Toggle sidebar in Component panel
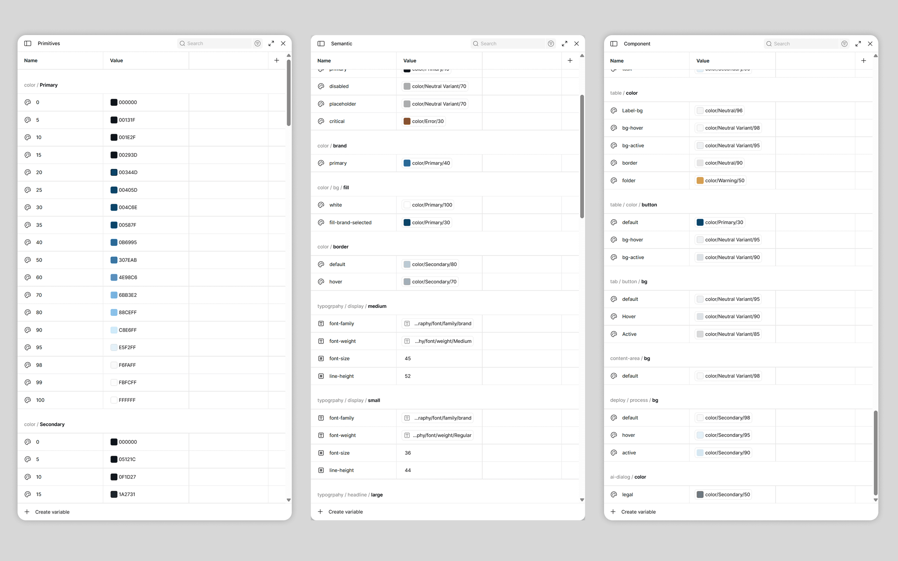Screen dimensions: 898x561 pos(614,44)
